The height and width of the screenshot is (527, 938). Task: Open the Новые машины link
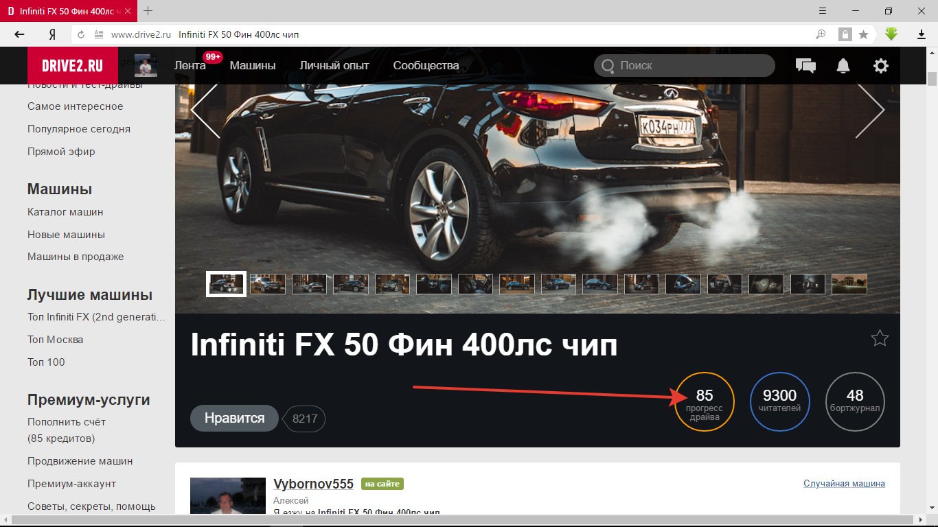[66, 235]
